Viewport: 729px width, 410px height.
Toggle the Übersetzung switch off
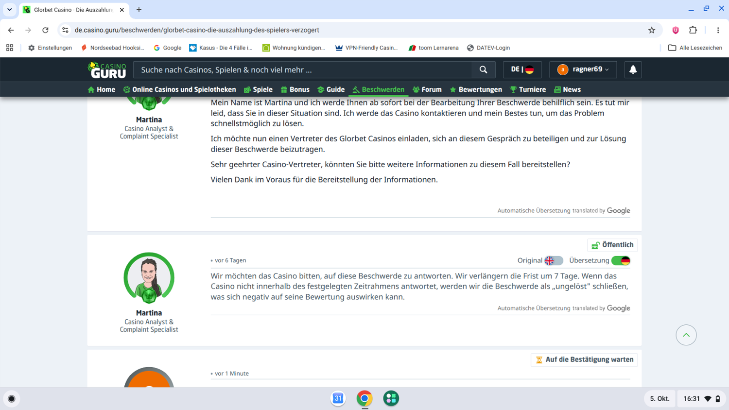tap(621, 260)
